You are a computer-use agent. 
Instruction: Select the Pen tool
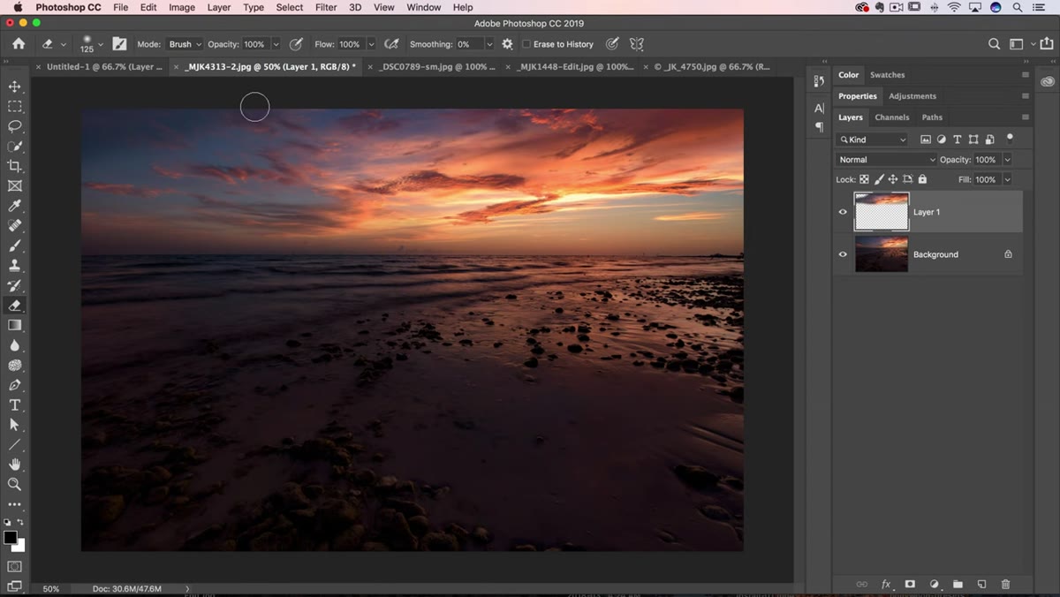(14, 385)
